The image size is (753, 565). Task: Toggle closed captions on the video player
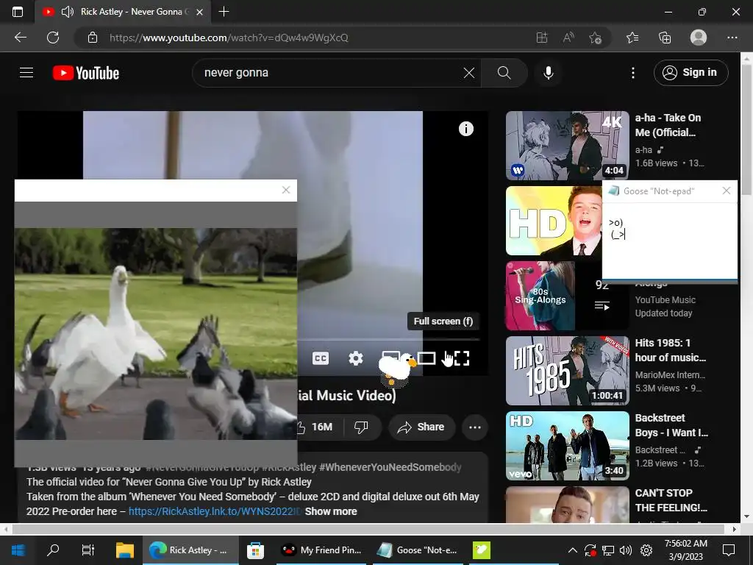pos(321,358)
